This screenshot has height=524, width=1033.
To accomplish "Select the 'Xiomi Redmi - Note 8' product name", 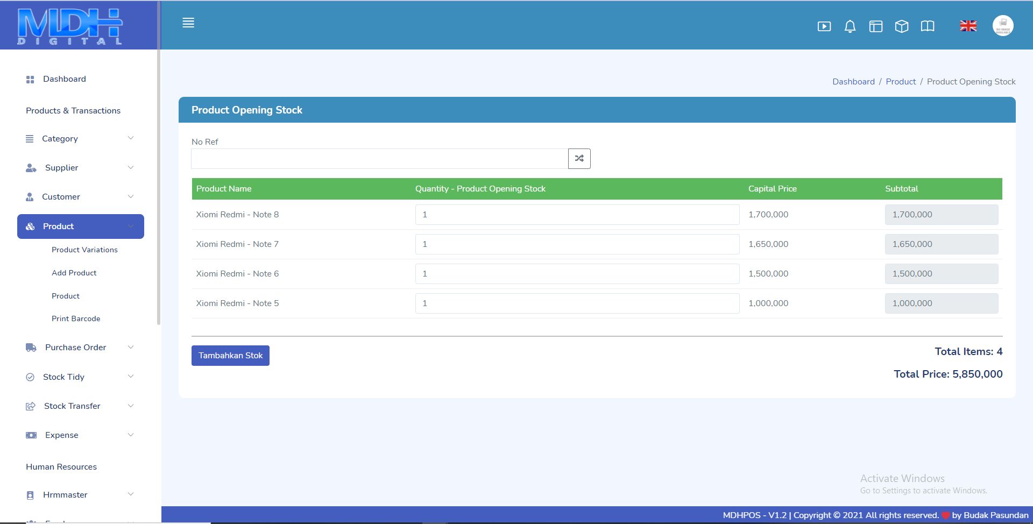I will (237, 215).
